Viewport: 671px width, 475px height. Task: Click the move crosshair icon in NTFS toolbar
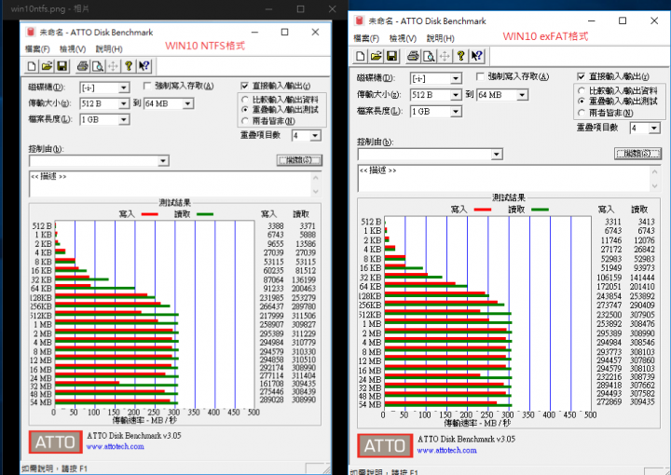pos(113,66)
